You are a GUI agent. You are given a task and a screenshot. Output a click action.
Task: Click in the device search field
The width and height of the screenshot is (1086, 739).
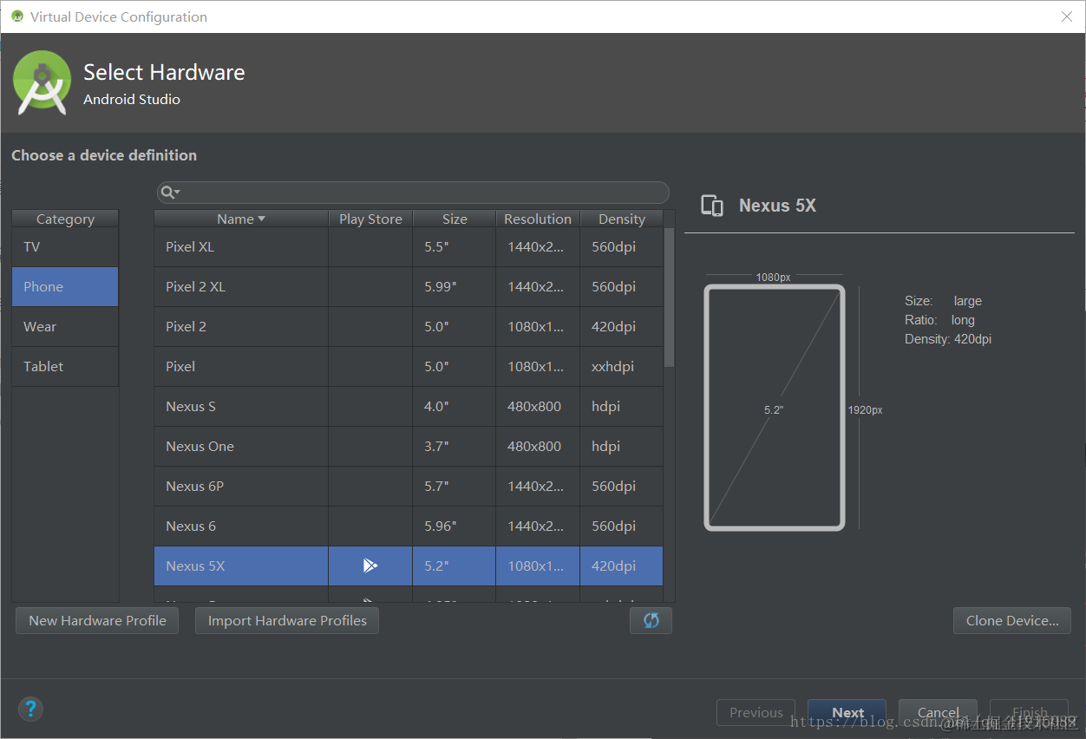[413, 193]
